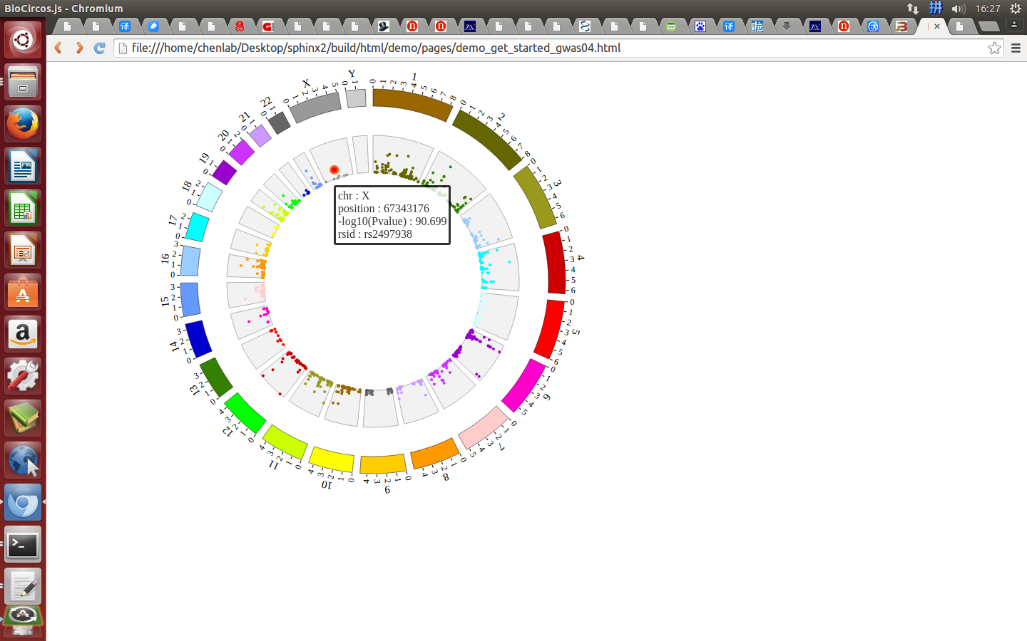Click the chromosome label '22'
1027x641 pixels.
[267, 102]
